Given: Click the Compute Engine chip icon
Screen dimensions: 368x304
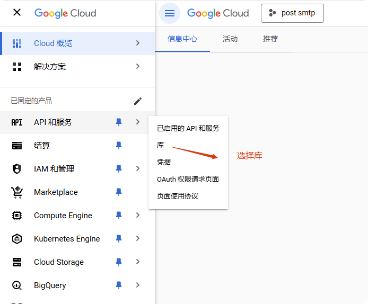Looking at the screenshot, I should coord(17,216).
